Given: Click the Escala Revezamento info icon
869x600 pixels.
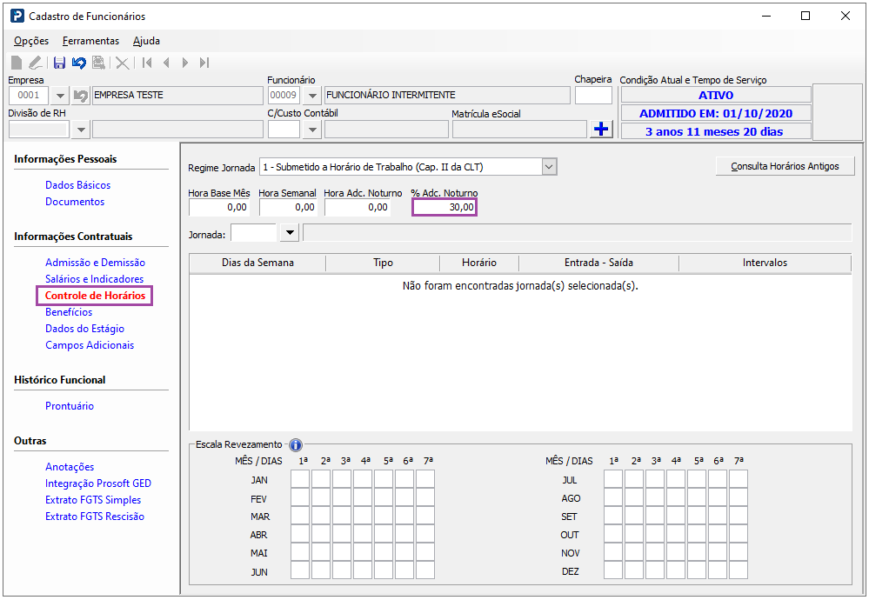Looking at the screenshot, I should tap(296, 445).
